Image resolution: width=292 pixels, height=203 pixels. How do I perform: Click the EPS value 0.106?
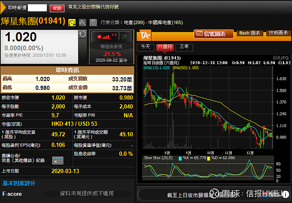coord(58,145)
